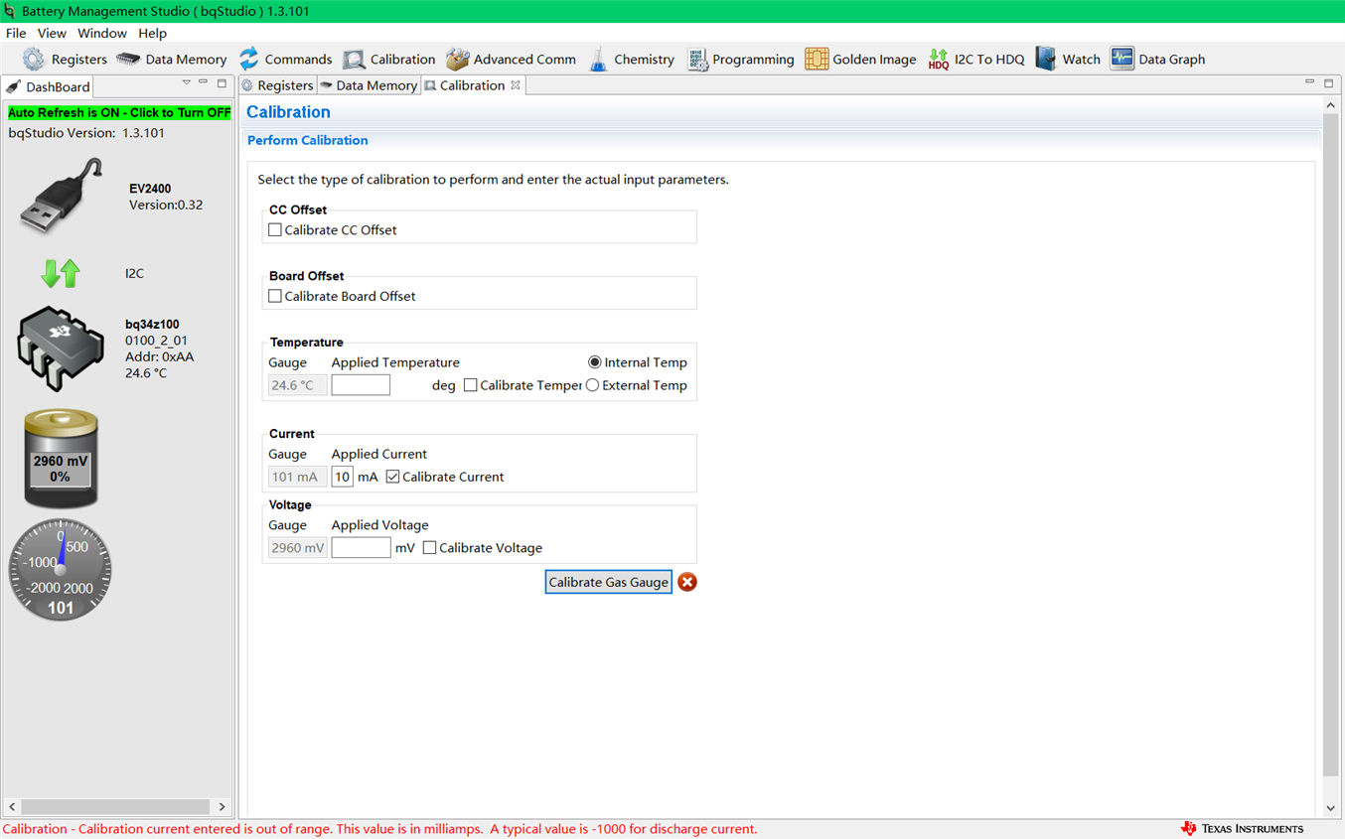Select the DashBoard tab
The width and height of the screenshot is (1345, 839).
[49, 86]
